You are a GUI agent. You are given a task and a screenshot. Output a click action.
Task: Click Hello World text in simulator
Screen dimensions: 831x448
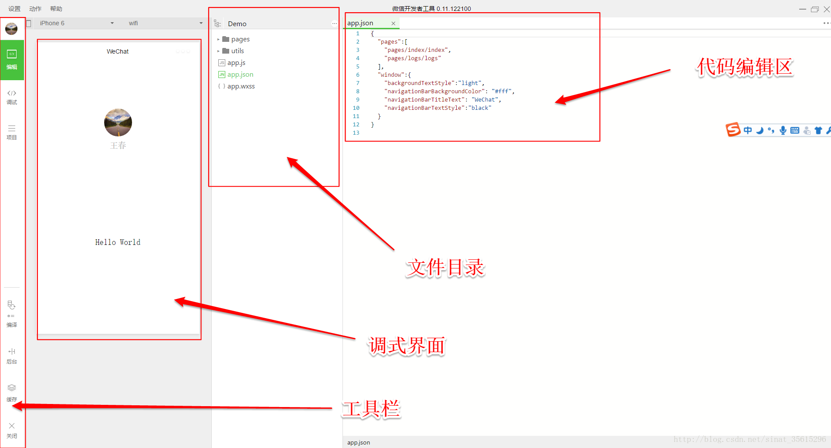tap(118, 242)
